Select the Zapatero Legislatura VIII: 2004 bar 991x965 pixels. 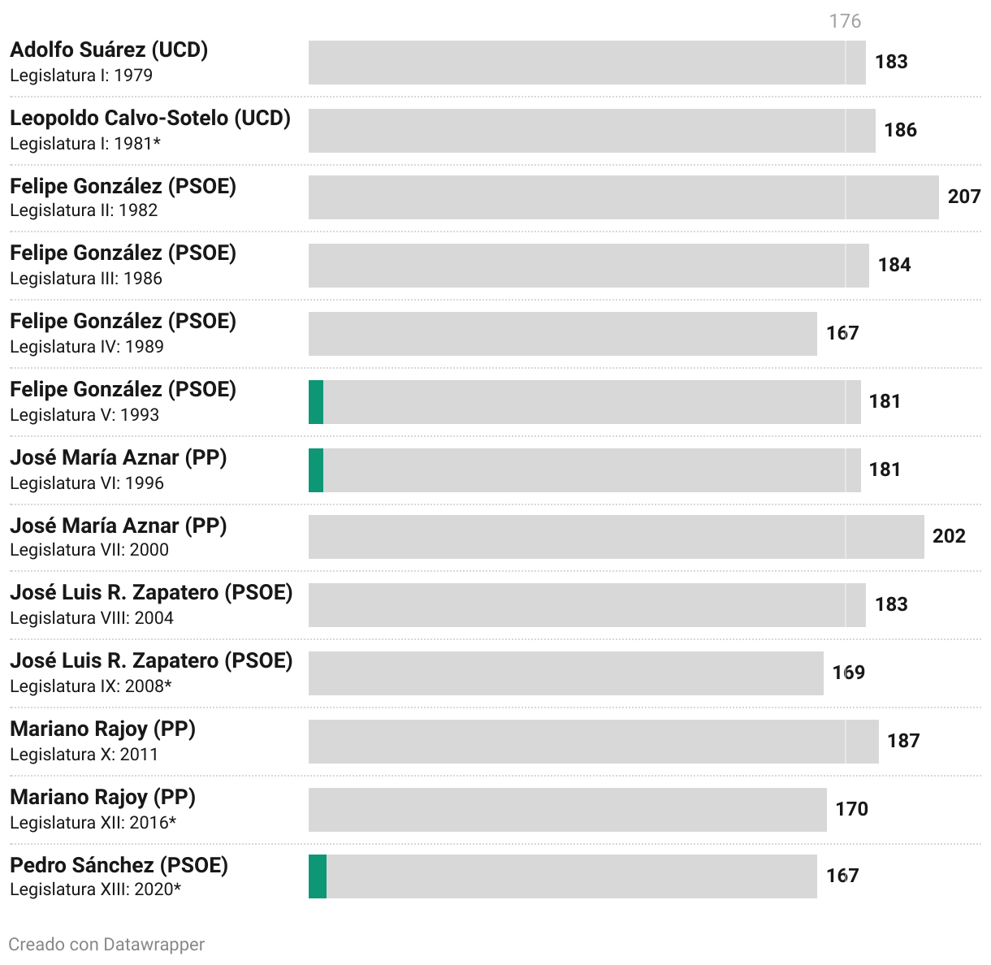click(587, 605)
